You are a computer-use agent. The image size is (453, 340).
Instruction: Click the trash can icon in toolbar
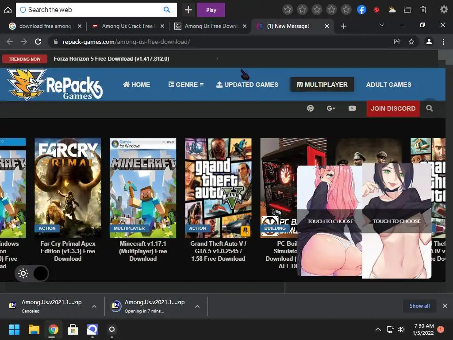click(x=423, y=10)
